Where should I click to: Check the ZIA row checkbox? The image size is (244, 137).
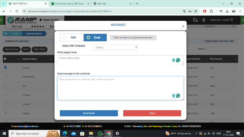tap(5, 85)
